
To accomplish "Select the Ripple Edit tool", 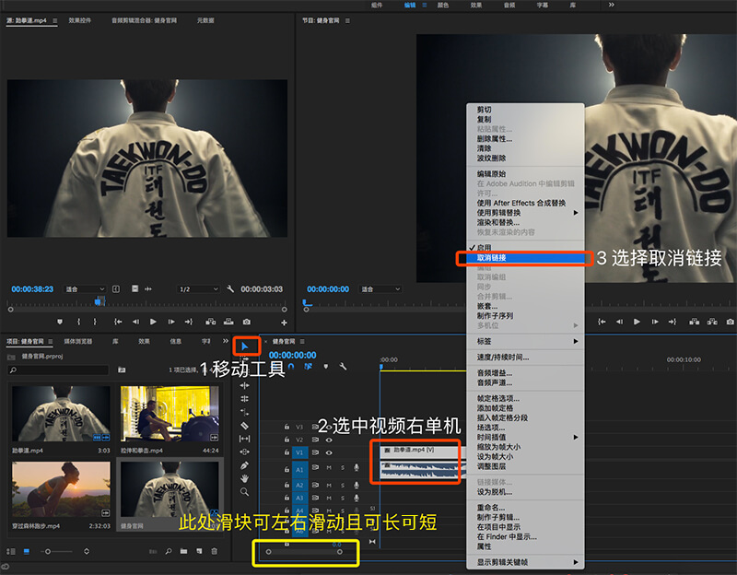I will 244,385.
